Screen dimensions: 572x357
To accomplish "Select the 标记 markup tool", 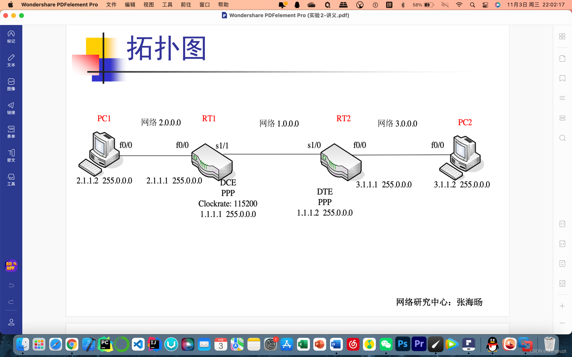I will tap(11, 36).
